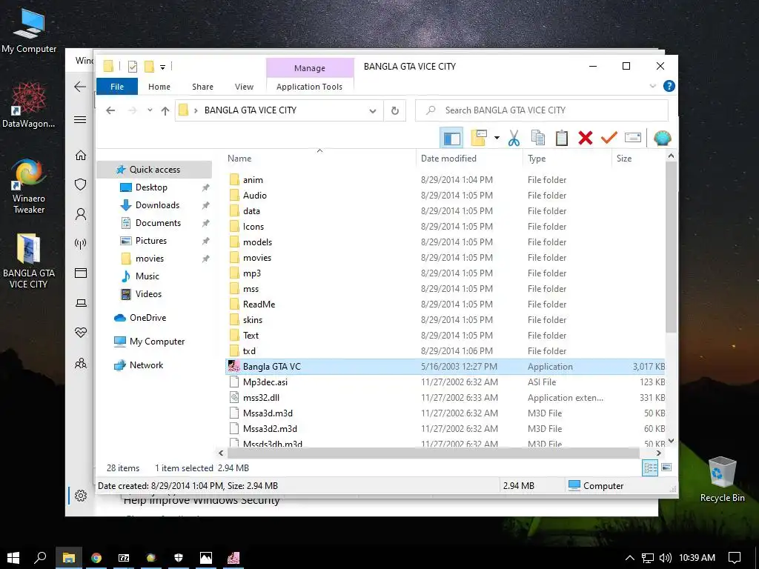Open the View ribbon tab
Image resolution: width=759 pixels, height=569 pixels.
(x=244, y=87)
